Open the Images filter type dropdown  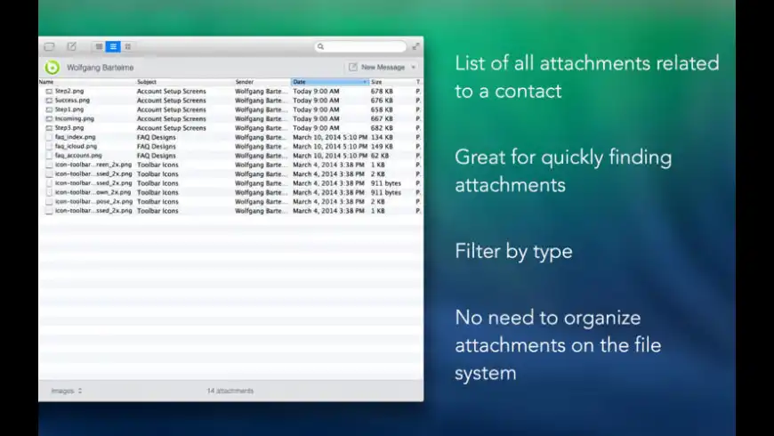click(67, 391)
